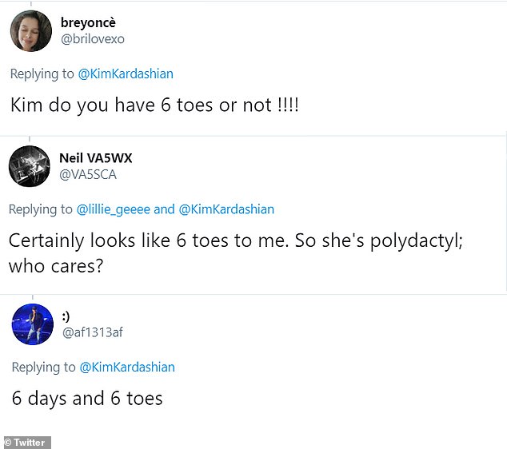507x449 pixels.
Task: Open Neil VA5WX's profile picture
Action: (x=30, y=166)
